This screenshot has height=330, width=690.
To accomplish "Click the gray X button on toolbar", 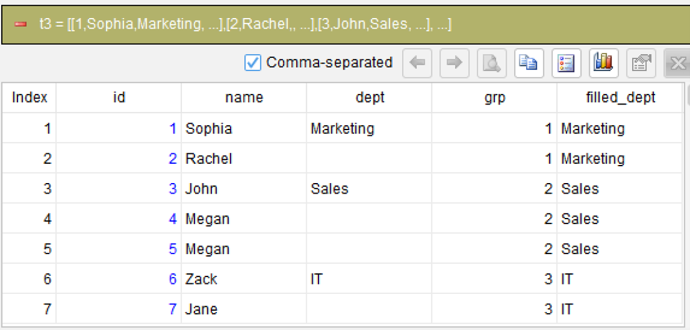I will 677,63.
